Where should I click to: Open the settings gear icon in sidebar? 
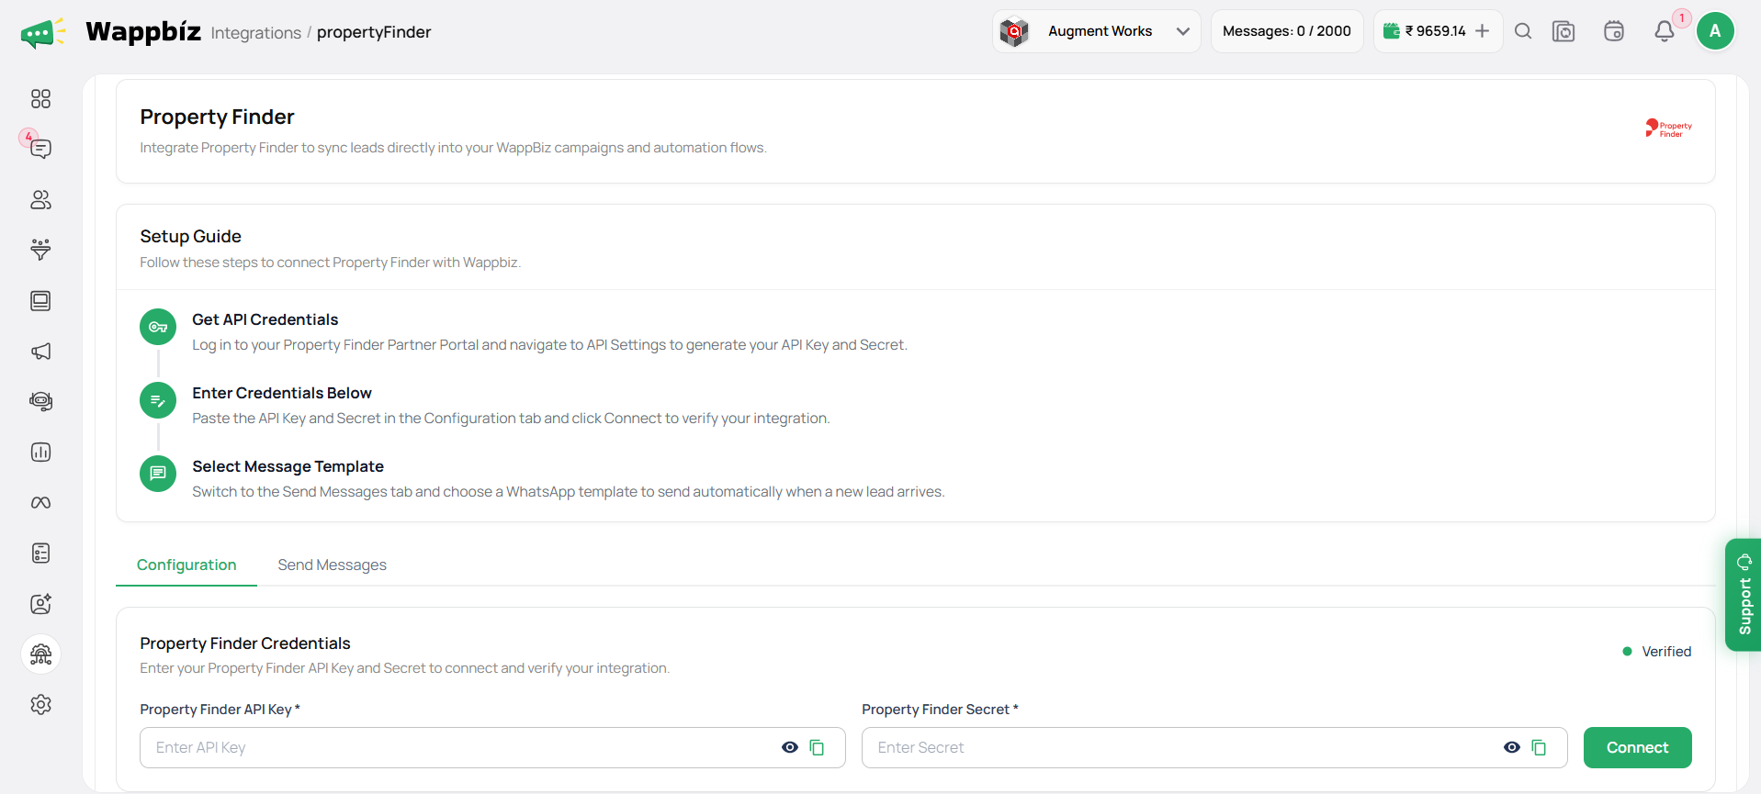[x=40, y=705]
